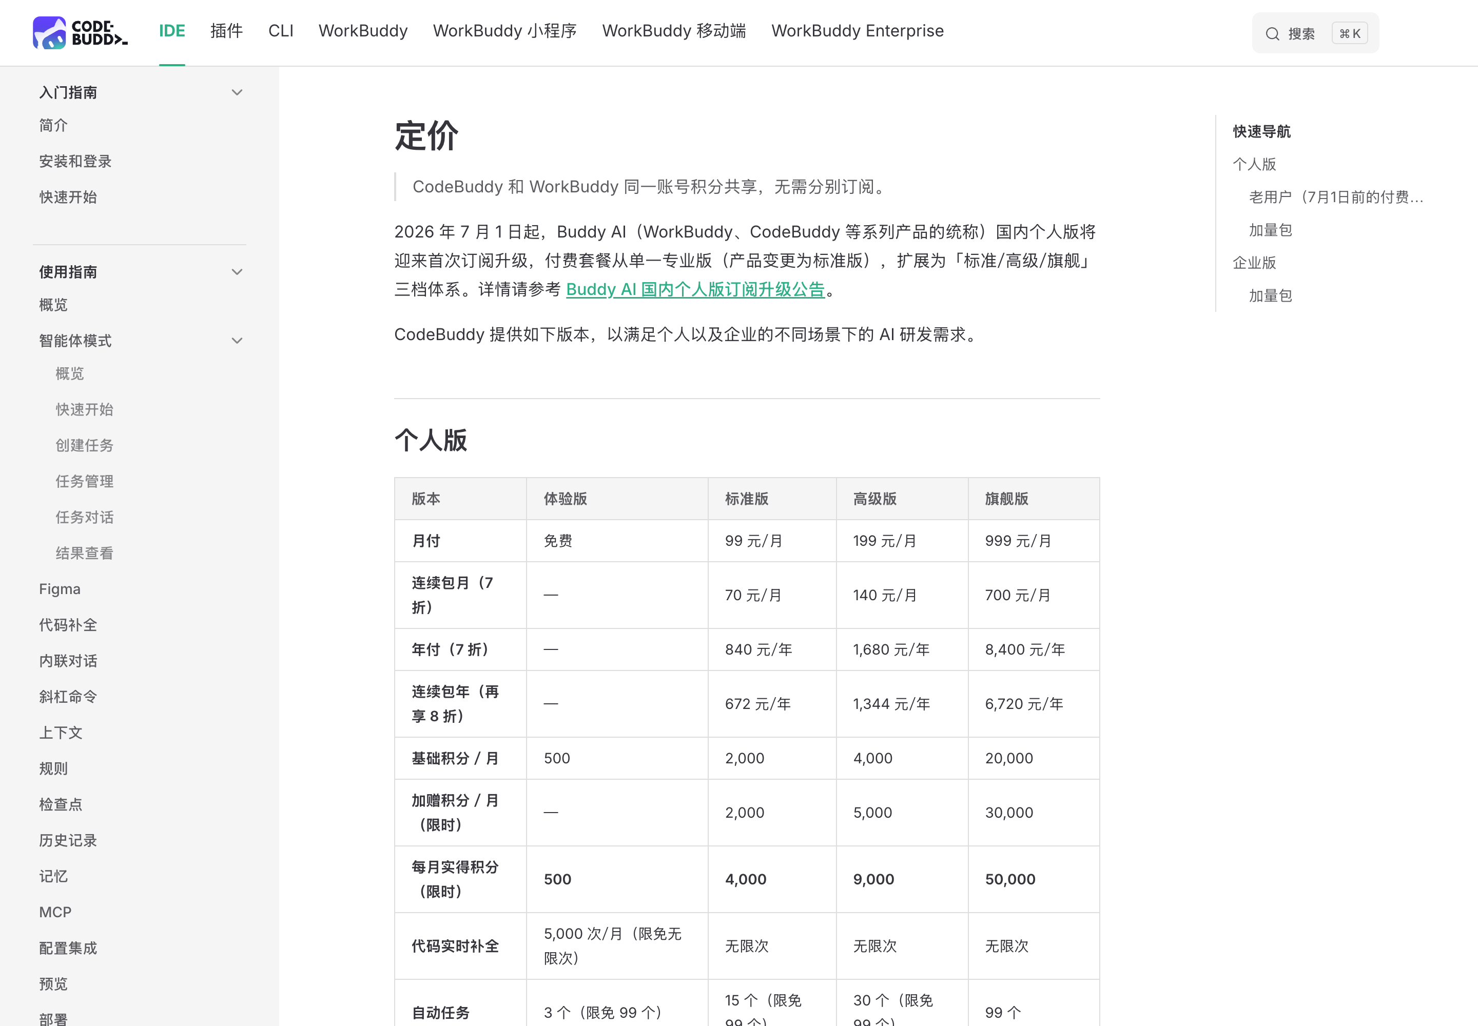Select the 1,680 元/年 price cell
Screen dimensions: 1478x1026
902,650
